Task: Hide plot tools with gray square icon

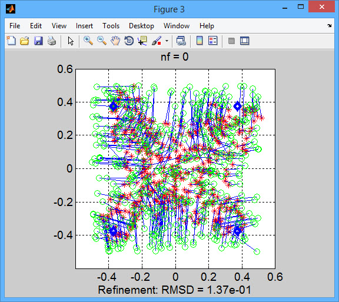Action: click(x=231, y=41)
